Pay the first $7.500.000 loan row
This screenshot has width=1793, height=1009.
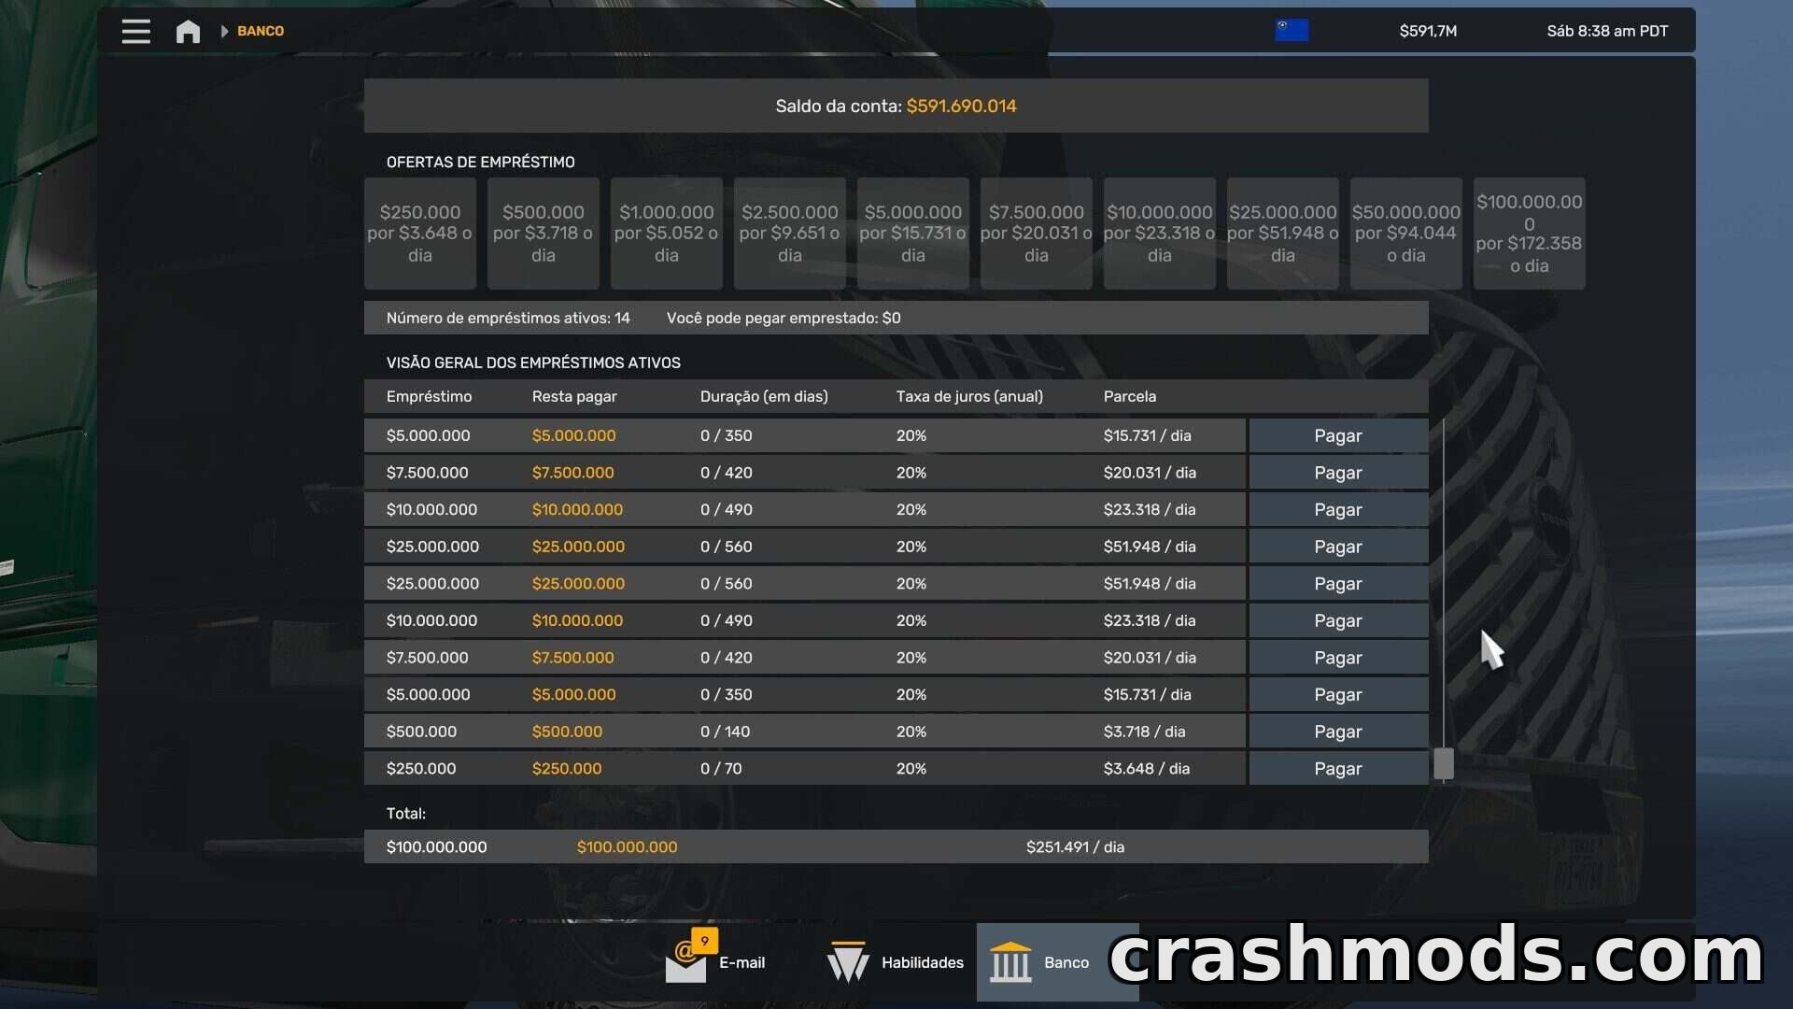click(x=1338, y=473)
